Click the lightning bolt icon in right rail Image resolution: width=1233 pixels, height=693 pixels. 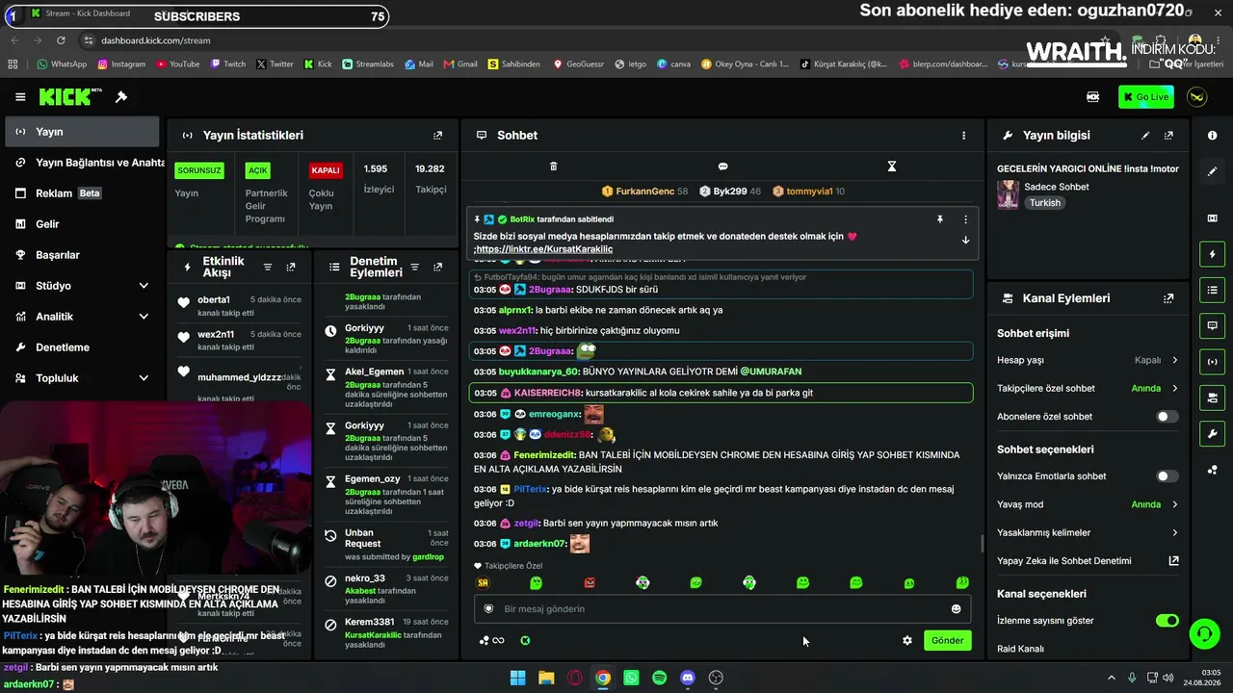1212,254
